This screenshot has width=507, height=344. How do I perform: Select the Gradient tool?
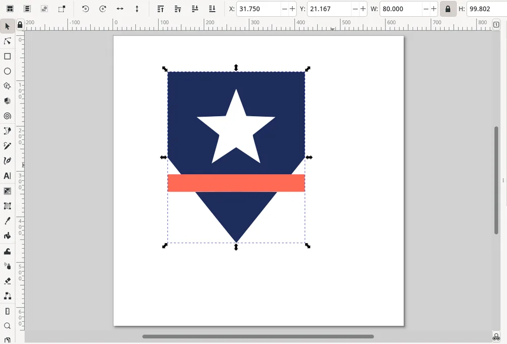[8, 191]
